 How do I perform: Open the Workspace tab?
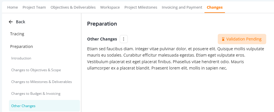pyautogui.click(x=110, y=7)
